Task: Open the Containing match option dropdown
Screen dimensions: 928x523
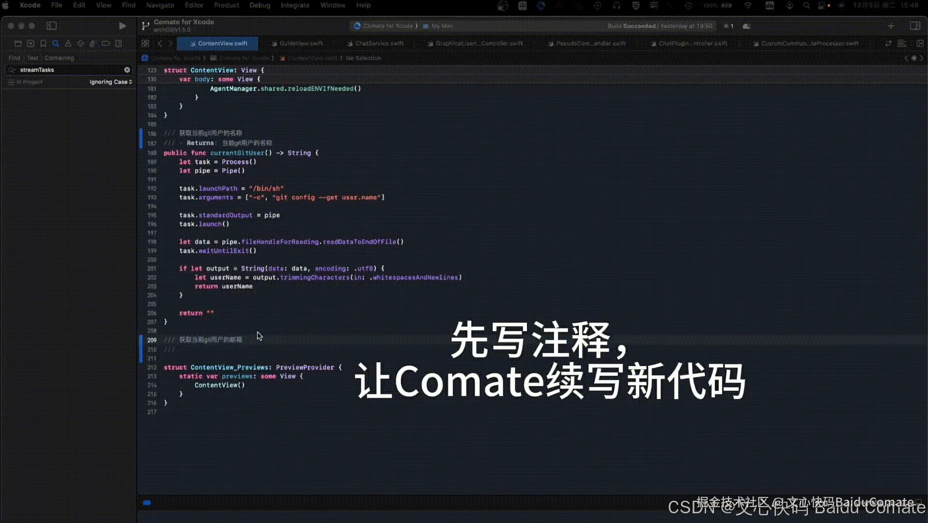Action: (60, 58)
